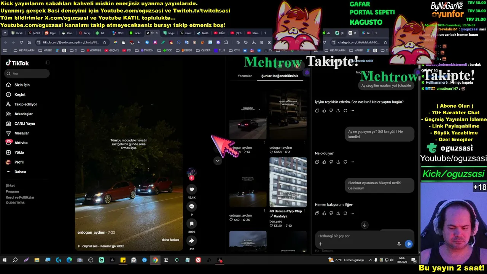Click the TikTok logo

coord(17,63)
